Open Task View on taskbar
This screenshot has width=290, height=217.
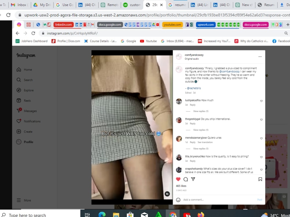pos(87,215)
